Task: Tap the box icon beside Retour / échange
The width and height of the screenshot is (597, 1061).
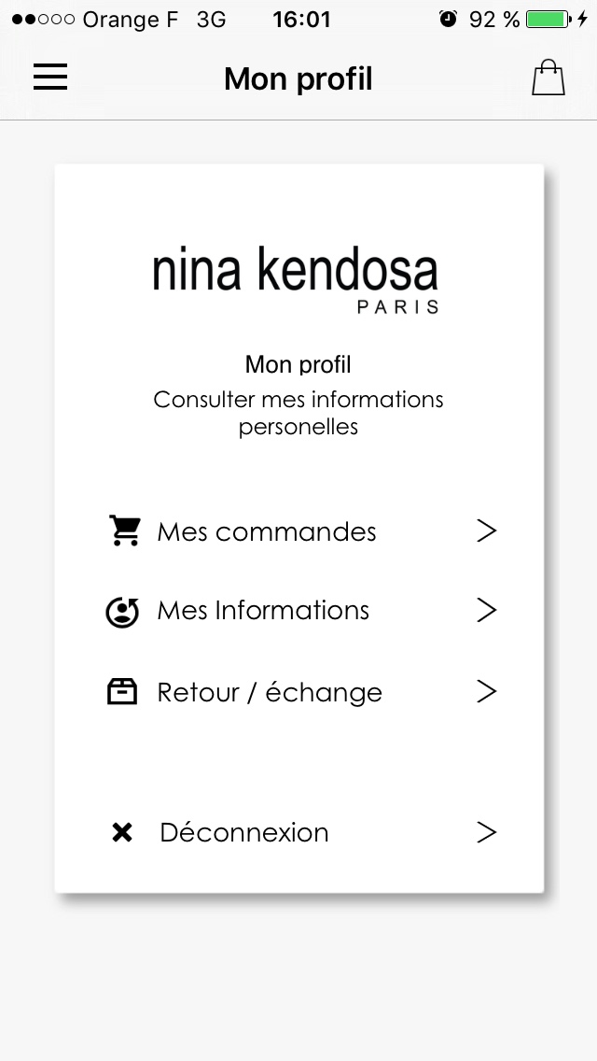Action: [x=122, y=692]
